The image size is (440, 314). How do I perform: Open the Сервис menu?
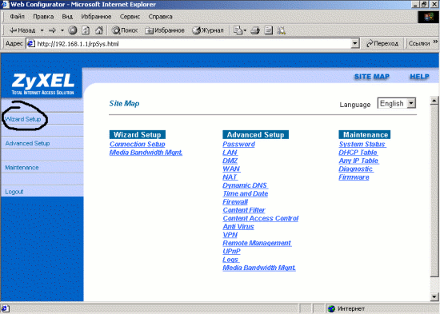point(130,17)
